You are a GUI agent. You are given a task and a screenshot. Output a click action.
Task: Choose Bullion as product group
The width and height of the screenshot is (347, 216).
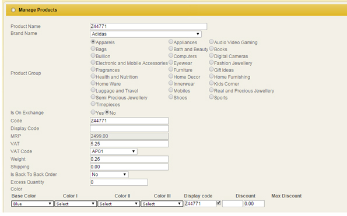[x=93, y=55]
